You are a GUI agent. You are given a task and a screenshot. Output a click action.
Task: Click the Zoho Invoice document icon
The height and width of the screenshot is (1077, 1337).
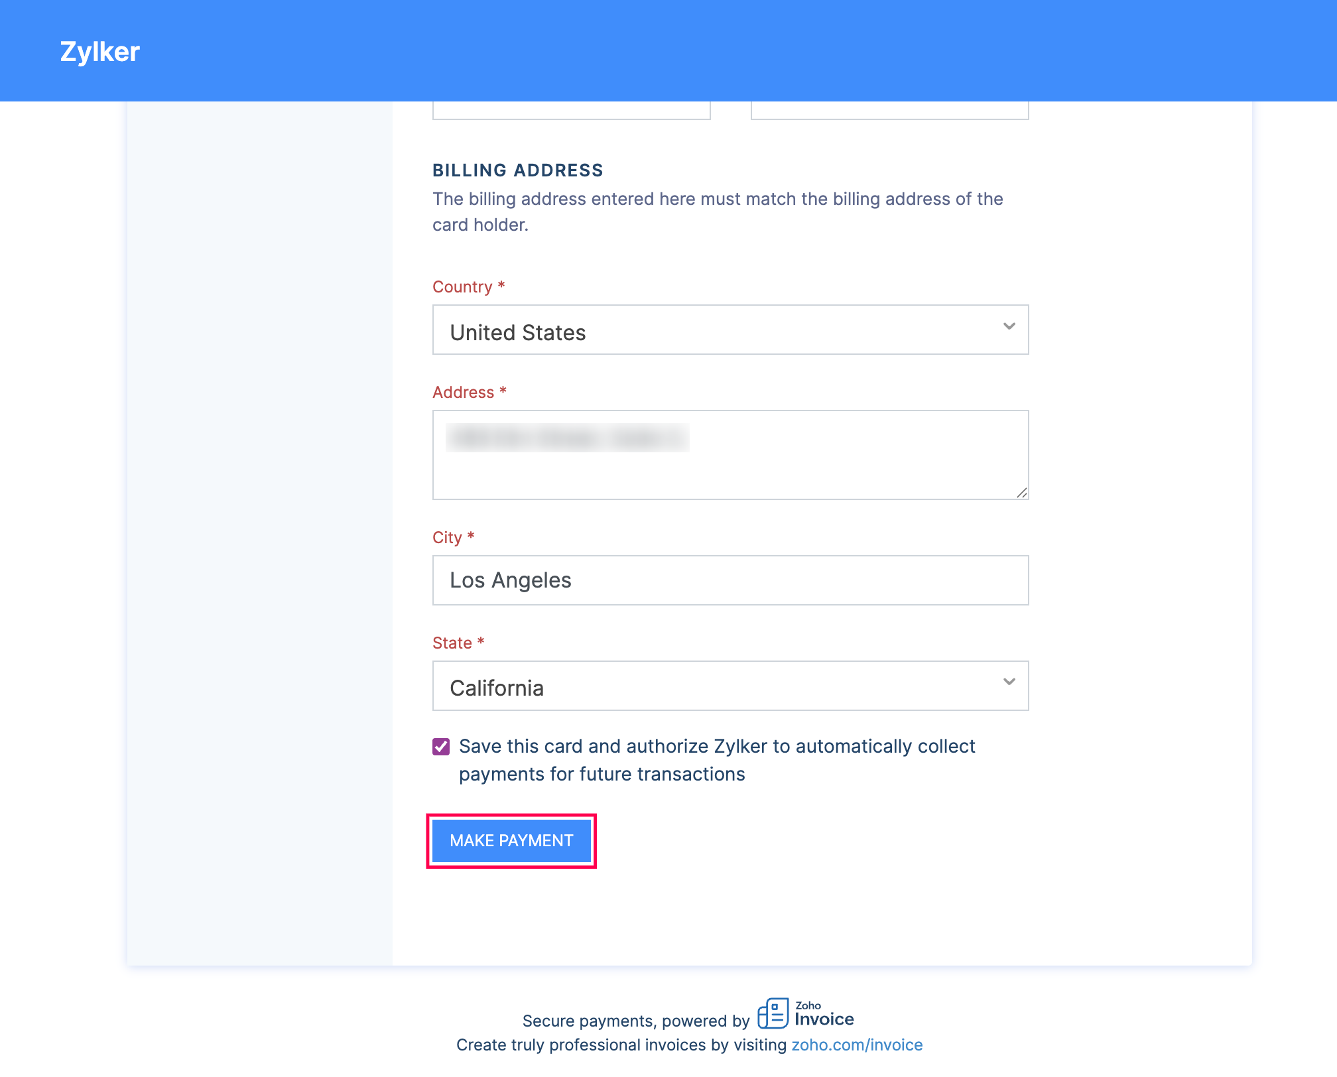pyautogui.click(x=773, y=1013)
